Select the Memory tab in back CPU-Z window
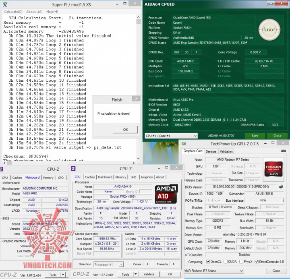 [x=48, y=178]
